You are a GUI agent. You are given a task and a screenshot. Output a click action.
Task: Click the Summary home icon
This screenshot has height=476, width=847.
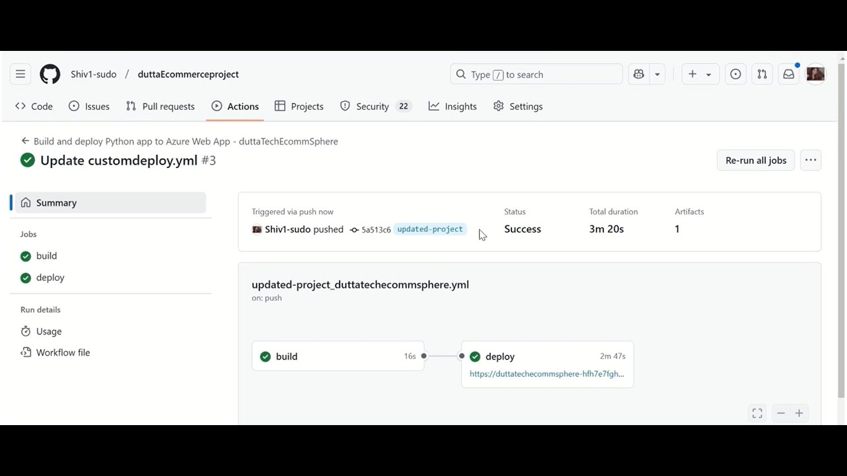[x=26, y=202]
